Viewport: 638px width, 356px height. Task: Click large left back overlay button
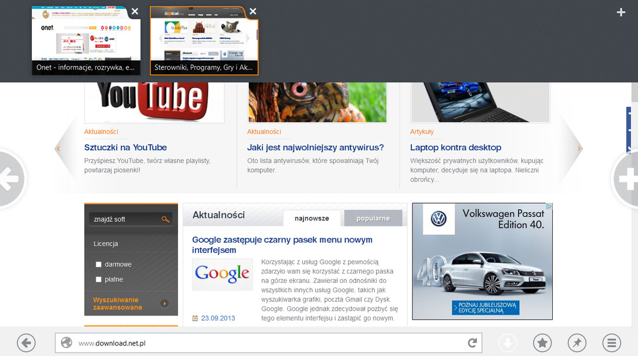(10, 179)
